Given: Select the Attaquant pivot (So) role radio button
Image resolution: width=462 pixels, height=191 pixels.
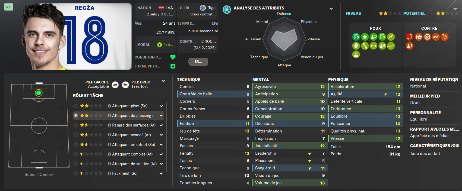Looking at the screenshot, I should 76,106.
